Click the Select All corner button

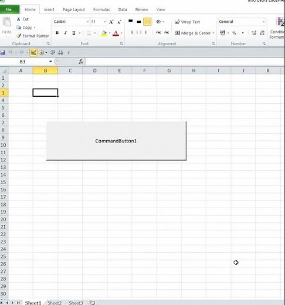click(x=4, y=70)
